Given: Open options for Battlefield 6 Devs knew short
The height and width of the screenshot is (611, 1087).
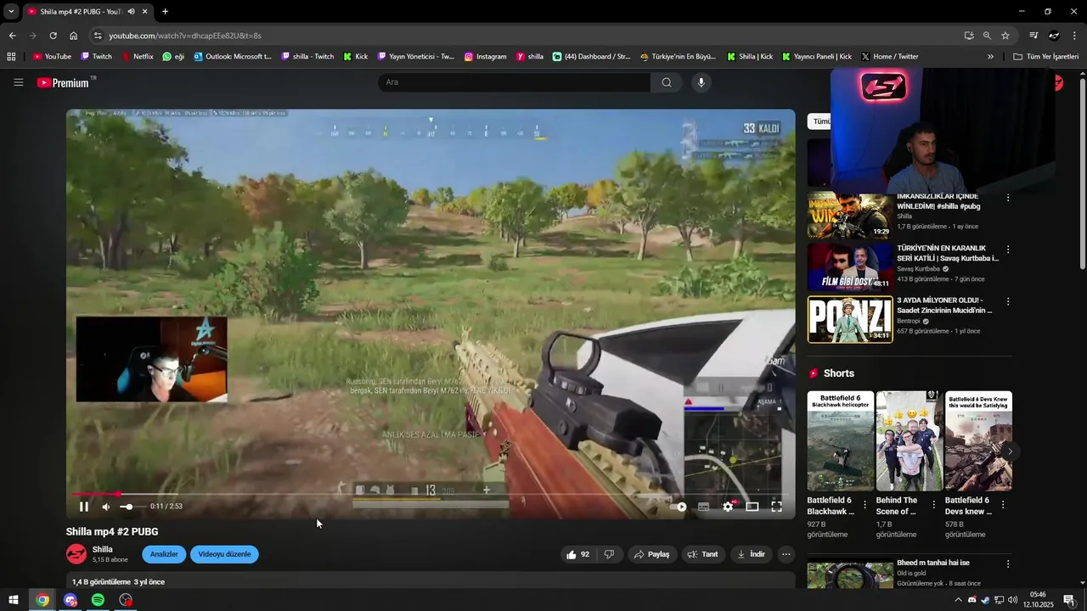Looking at the screenshot, I should [x=1003, y=505].
